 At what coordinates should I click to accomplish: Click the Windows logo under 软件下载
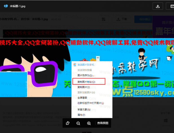click(166, 121)
